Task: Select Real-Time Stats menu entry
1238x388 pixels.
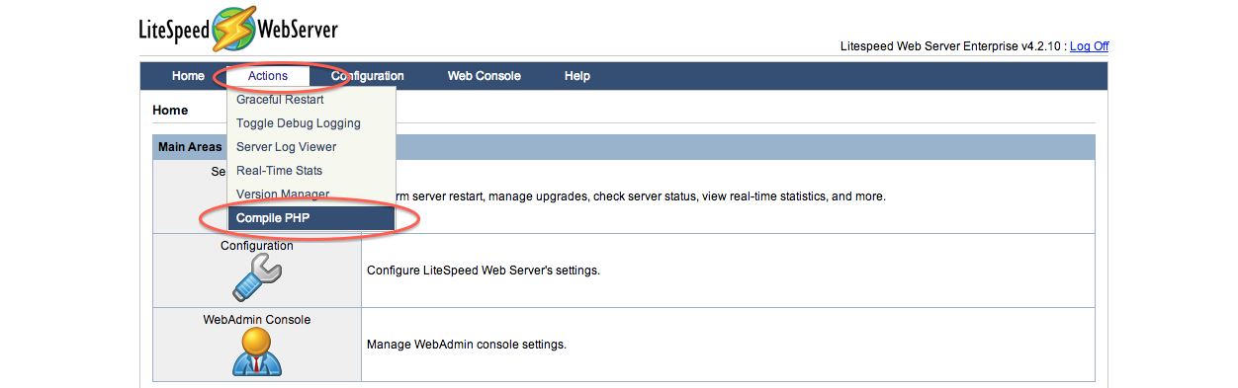Action: (x=311, y=171)
